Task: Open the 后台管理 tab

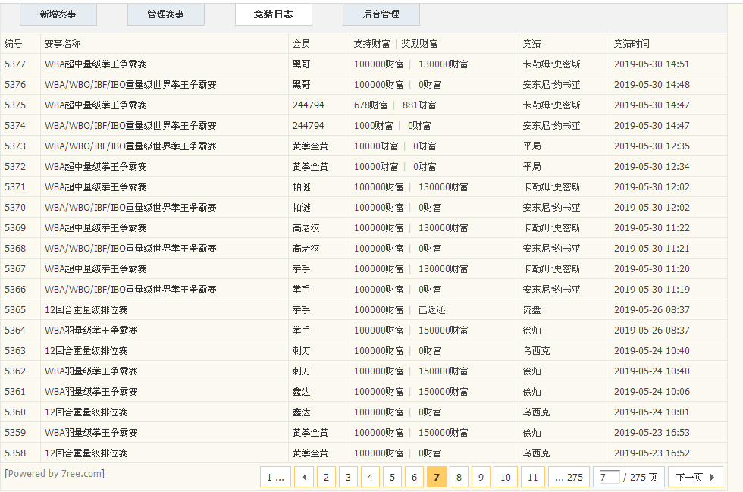Action: 381,14
